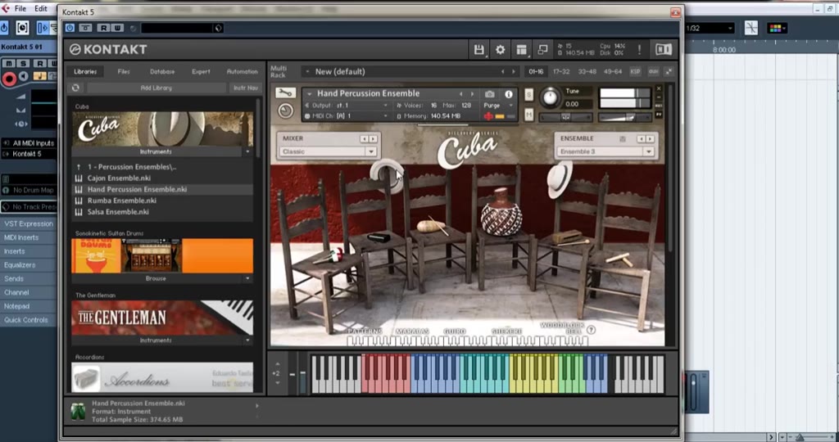The height and width of the screenshot is (442, 839).
Task: Toggle Cubase track Solo S button
Action: (x=23, y=64)
